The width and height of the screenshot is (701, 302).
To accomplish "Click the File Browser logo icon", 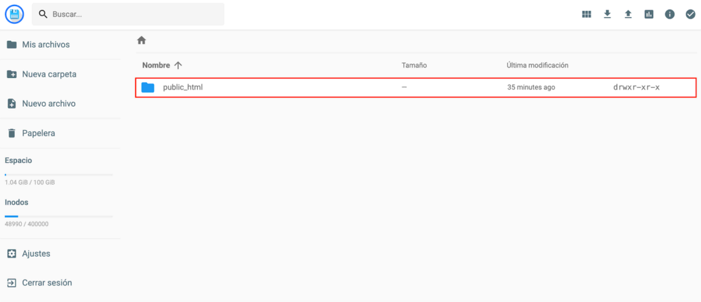I will point(14,14).
